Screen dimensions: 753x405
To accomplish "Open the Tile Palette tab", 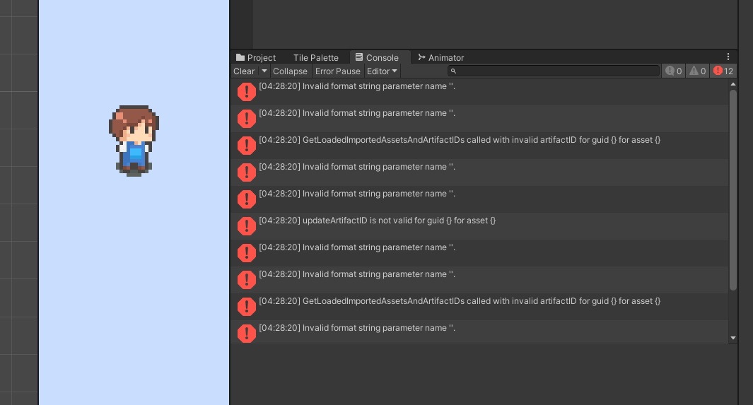I will [x=315, y=57].
